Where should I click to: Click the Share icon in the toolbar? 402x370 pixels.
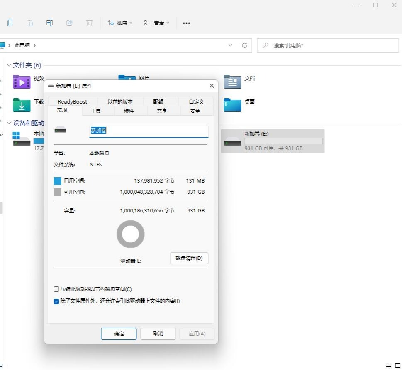(69, 23)
